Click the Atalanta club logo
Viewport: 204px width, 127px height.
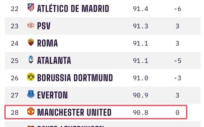pos(31,59)
